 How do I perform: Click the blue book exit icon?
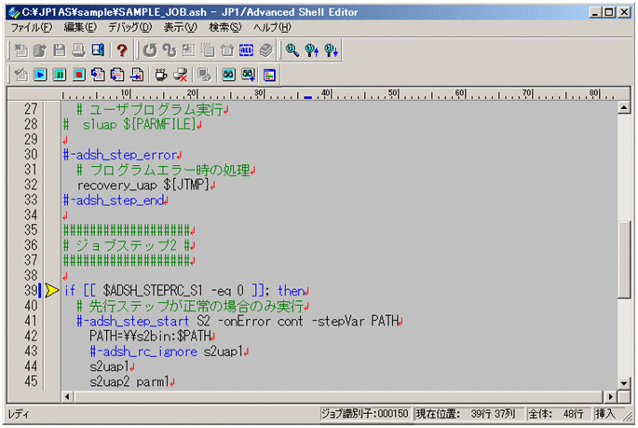pyautogui.click(x=98, y=50)
